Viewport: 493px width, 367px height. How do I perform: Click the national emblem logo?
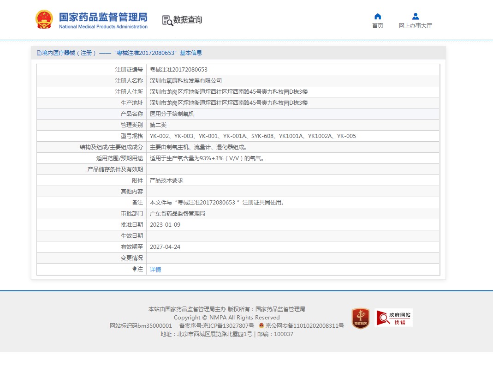coord(44,19)
